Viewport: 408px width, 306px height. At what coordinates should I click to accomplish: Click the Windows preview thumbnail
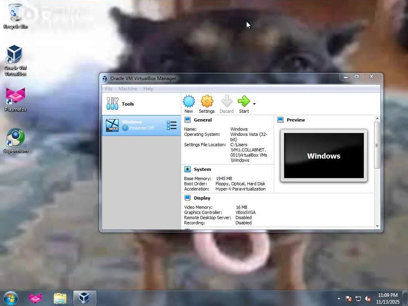(x=324, y=156)
